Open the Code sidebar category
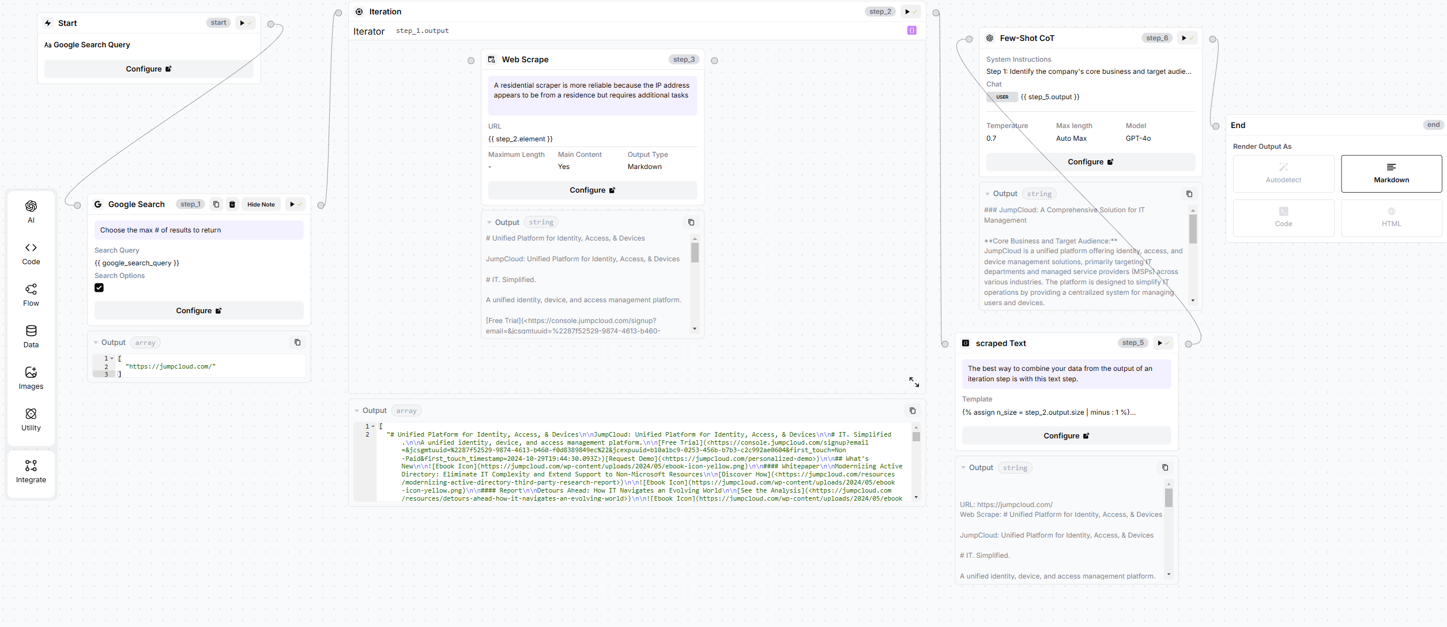This screenshot has height=627, width=1447. click(31, 253)
